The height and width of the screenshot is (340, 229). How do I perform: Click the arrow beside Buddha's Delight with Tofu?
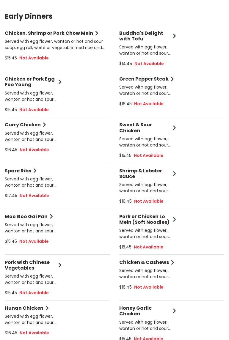coord(174,36)
